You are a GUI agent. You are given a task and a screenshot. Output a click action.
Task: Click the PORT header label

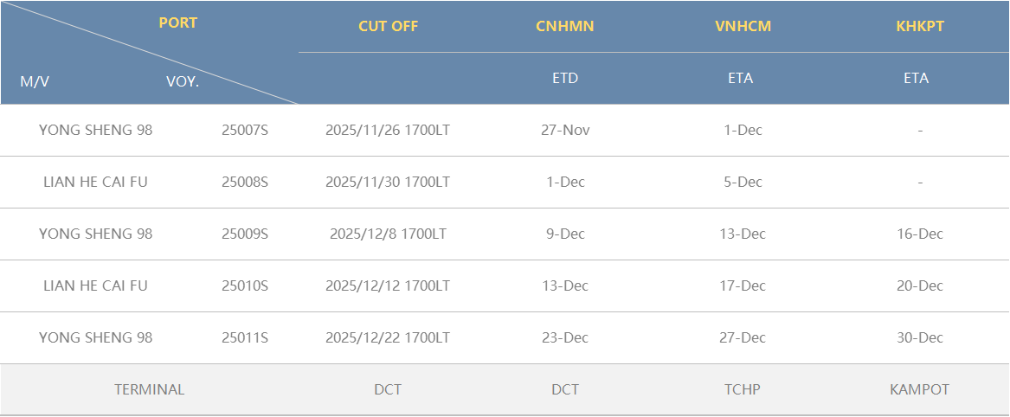click(177, 23)
